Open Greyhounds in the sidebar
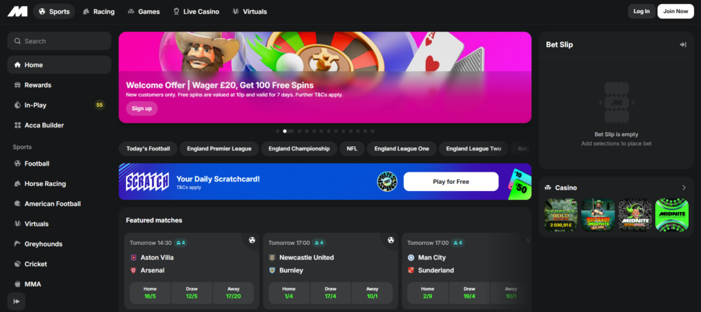 [43, 244]
